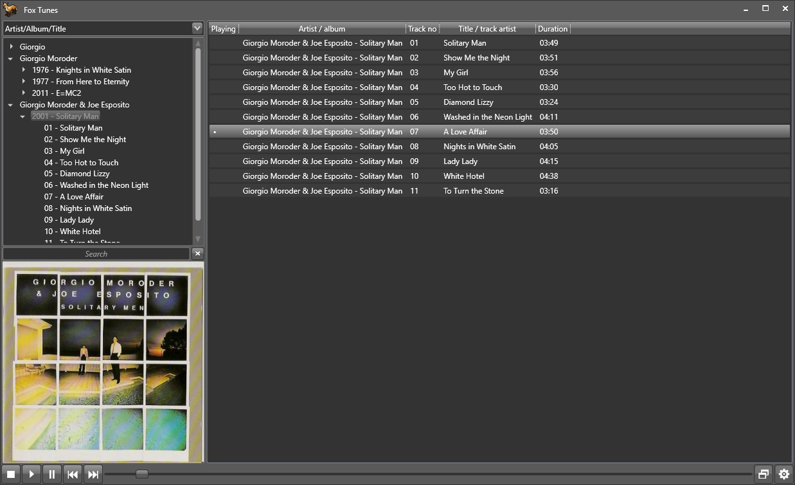Expand 1976 - Knights in White Satin album
795x485 pixels.
pyautogui.click(x=24, y=70)
